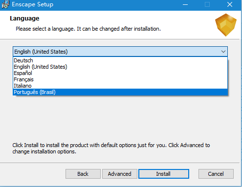Cancel the Enscape setup
Screen dimensions: 242x187
[216, 174]
